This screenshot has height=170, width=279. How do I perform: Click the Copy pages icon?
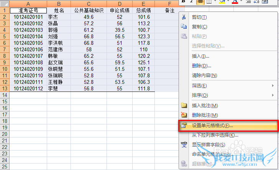tap(184, 27)
